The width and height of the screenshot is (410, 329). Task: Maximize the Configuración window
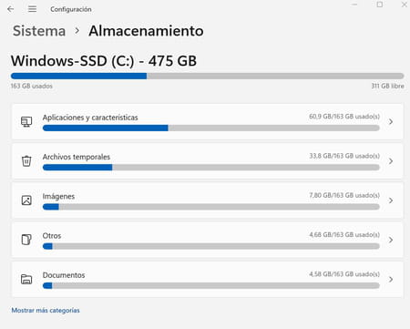(380, 5)
